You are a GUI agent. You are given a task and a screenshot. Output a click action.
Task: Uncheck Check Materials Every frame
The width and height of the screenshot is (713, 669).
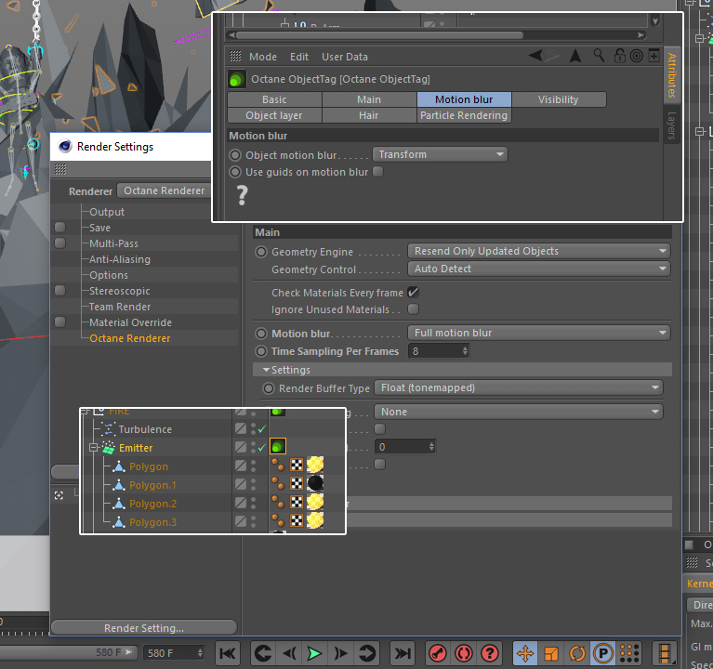point(413,293)
